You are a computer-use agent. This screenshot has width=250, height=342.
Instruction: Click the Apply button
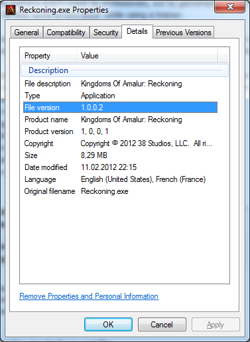tap(216, 325)
